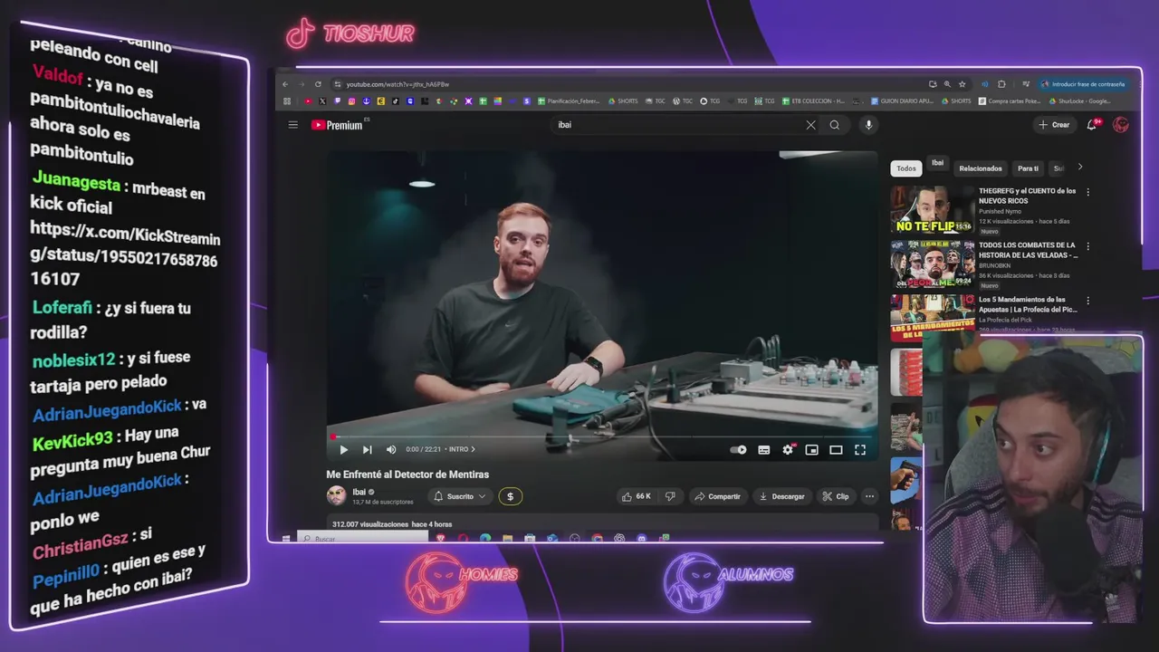This screenshot has height=652, width=1159.
Task: Click the dollar sign button beside Suscrito
Action: (510, 496)
